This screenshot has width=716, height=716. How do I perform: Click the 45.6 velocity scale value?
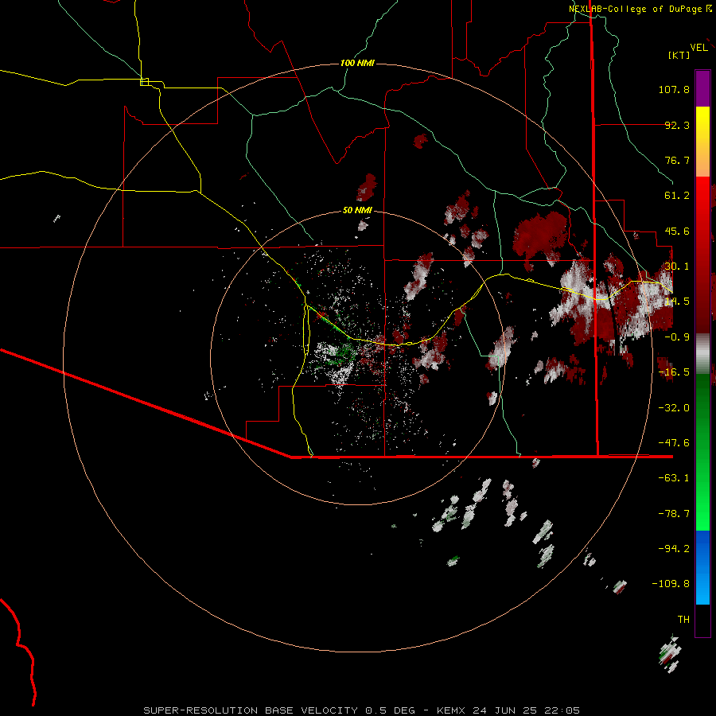[x=677, y=231]
